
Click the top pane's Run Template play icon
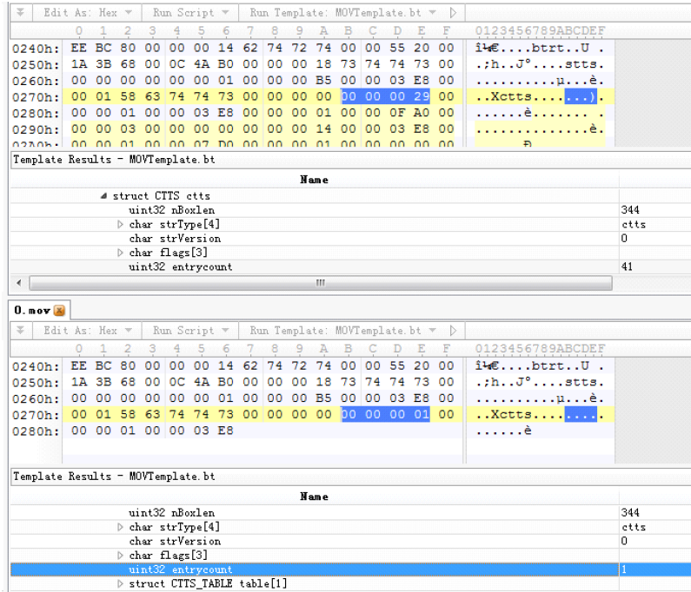click(453, 13)
